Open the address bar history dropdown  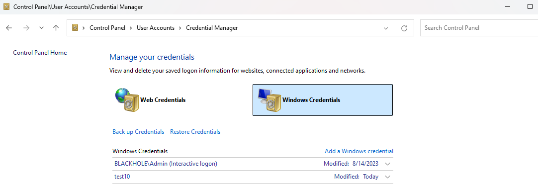(x=386, y=28)
